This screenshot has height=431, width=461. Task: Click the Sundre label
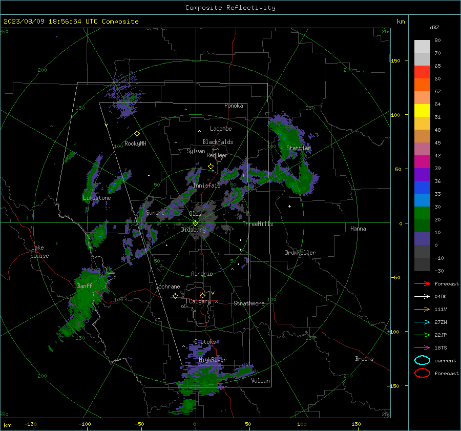(155, 213)
